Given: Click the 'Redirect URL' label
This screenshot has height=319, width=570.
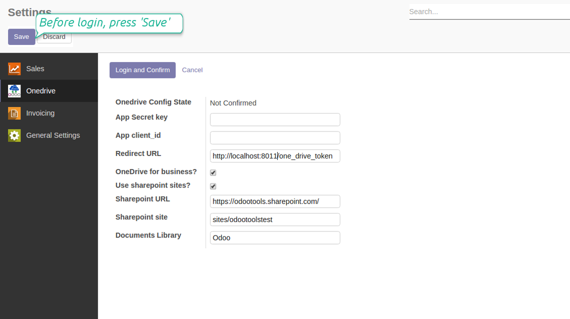Looking at the screenshot, I should click(138, 153).
